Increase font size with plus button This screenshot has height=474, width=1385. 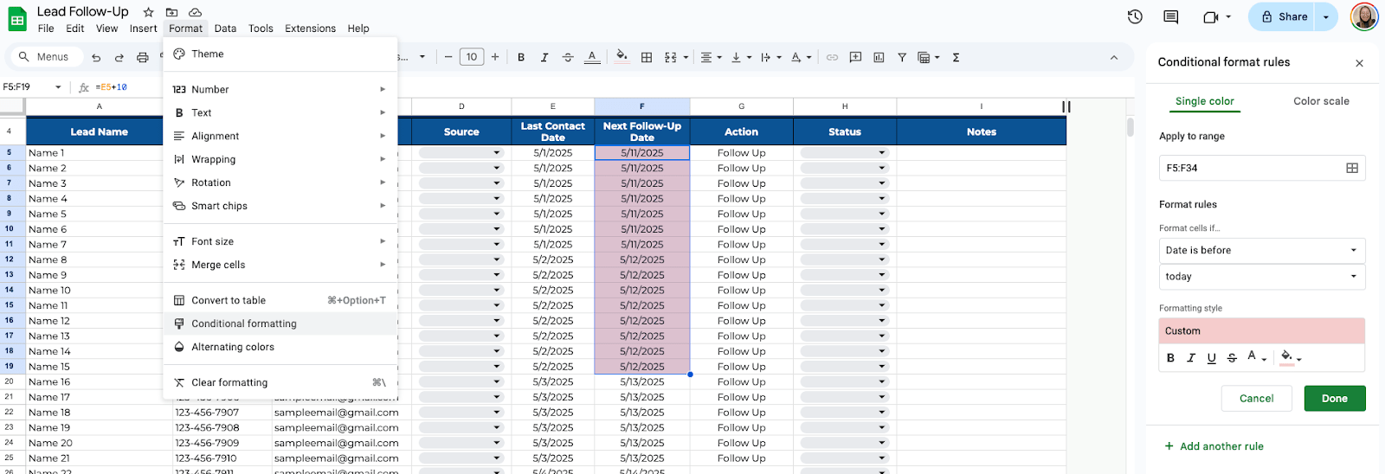point(495,57)
